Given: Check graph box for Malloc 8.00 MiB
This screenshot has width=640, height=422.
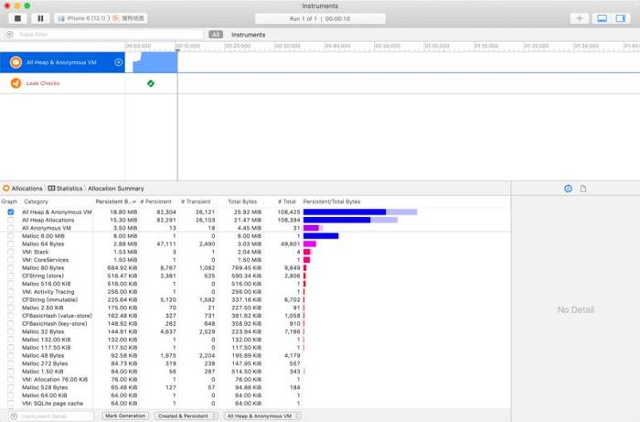Looking at the screenshot, I should [11, 236].
